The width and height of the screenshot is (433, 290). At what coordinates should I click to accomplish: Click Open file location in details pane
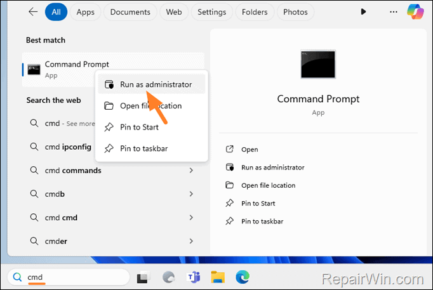pos(269,185)
